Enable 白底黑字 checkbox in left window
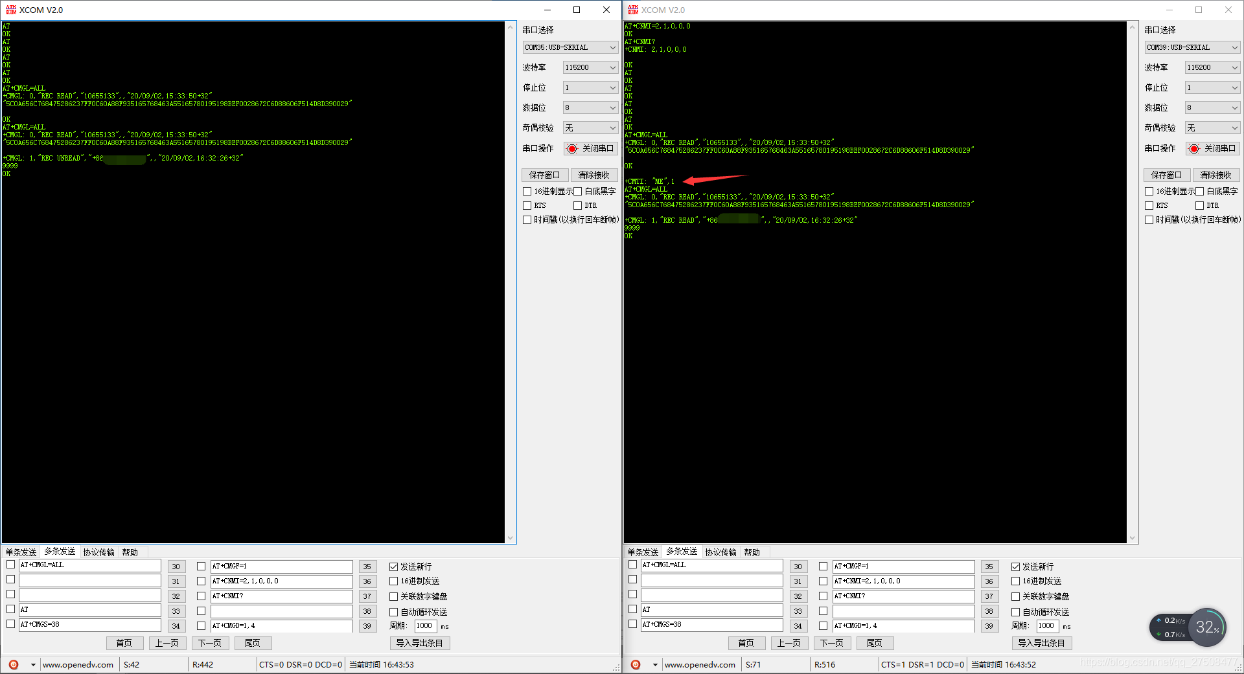This screenshot has height=674, width=1244. tap(578, 191)
